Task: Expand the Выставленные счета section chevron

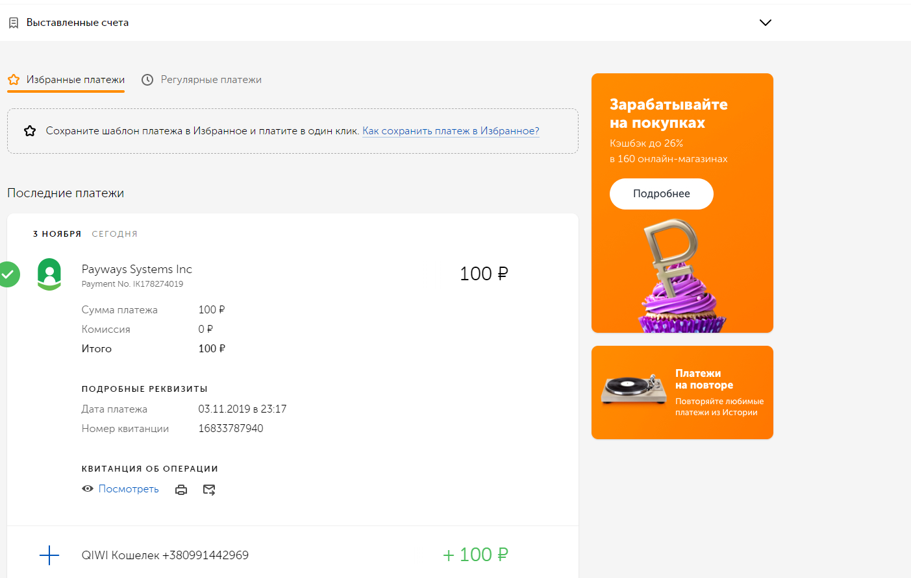Action: [766, 23]
